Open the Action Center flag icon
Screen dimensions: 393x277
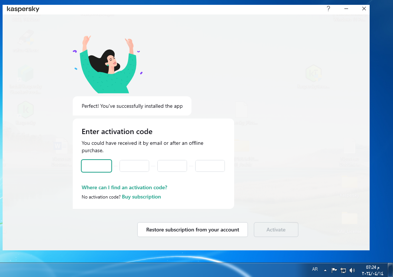click(334, 270)
